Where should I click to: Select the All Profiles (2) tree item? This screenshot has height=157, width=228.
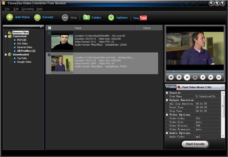[x=26, y=51]
